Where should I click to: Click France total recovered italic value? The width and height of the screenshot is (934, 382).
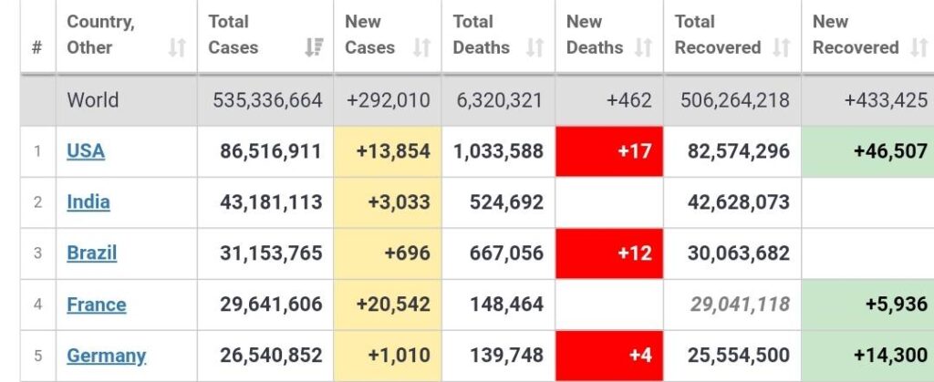[740, 305]
